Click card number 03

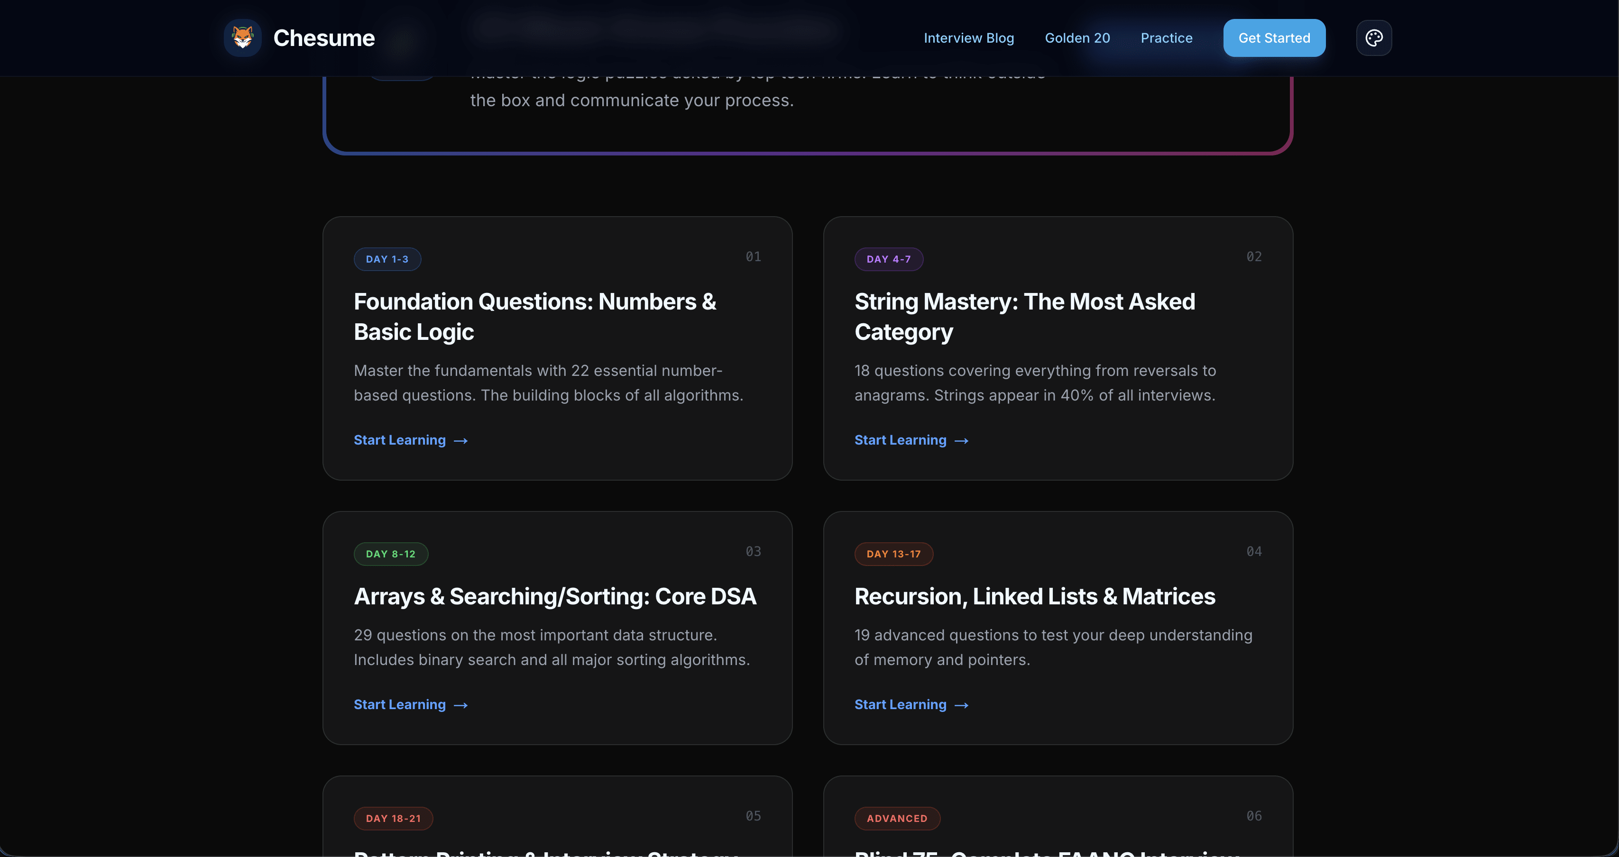(x=753, y=551)
